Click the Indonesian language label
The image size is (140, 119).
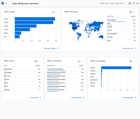[94, 80]
